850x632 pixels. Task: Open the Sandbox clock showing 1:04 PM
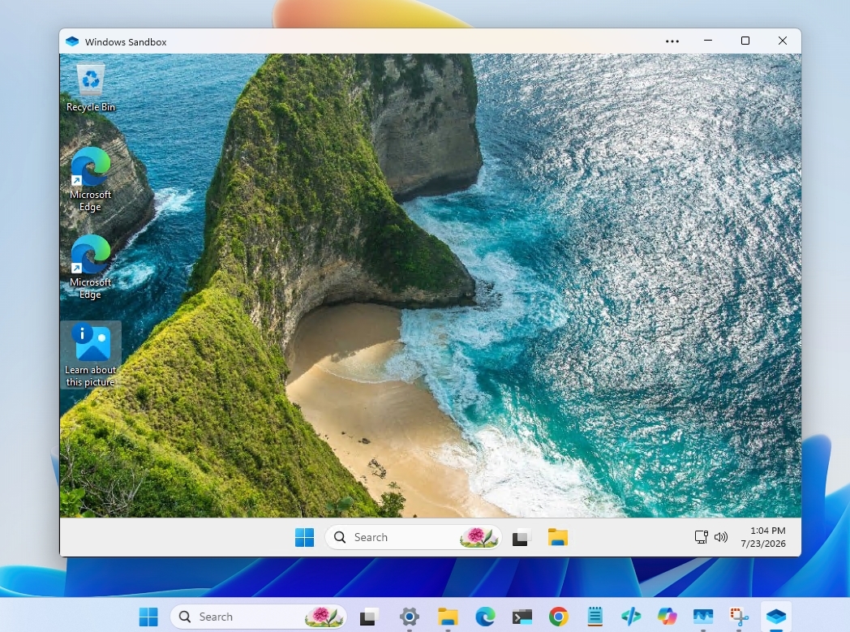(763, 537)
